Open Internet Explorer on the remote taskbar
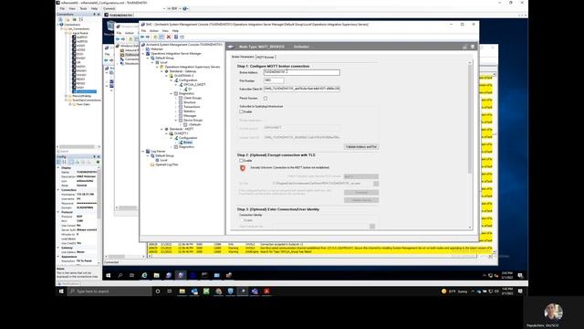This screenshot has height=329, width=584. (x=144, y=275)
